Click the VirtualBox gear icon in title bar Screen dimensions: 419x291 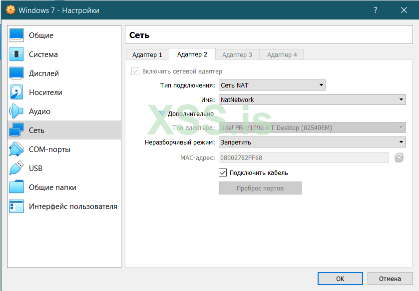click(10, 10)
